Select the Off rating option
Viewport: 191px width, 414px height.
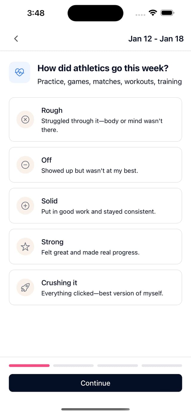point(95,165)
